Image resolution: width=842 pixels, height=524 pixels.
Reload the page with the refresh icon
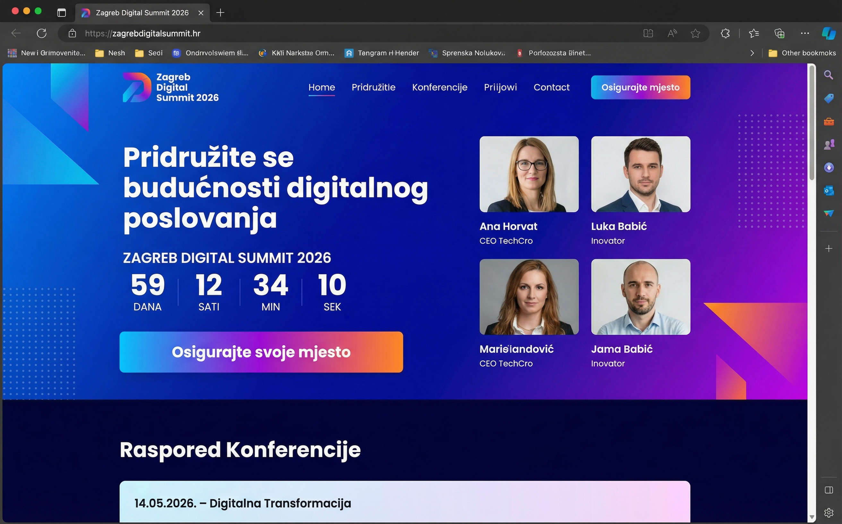click(x=41, y=33)
